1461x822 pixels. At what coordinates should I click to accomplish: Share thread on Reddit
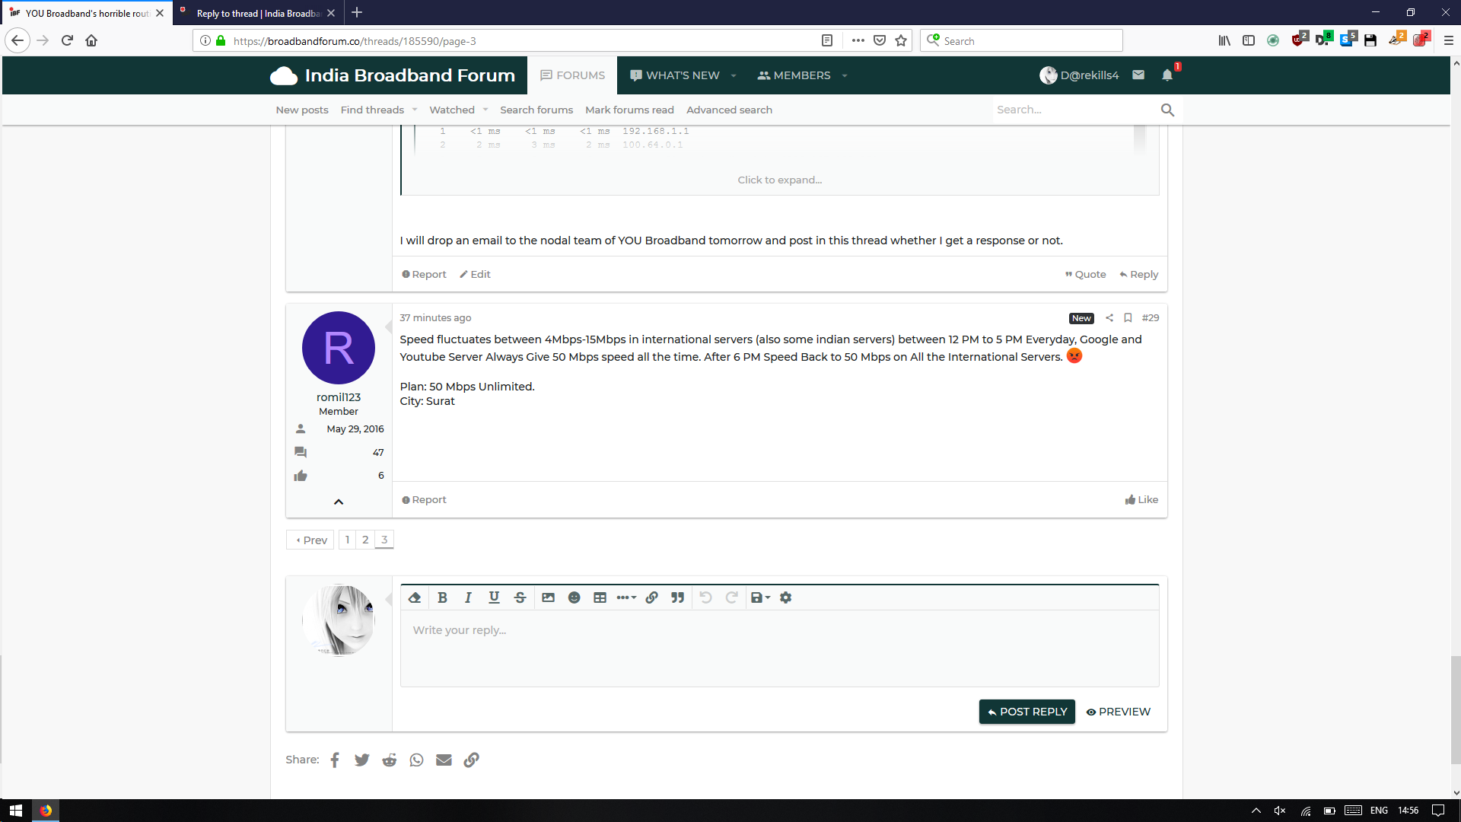pyautogui.click(x=390, y=760)
